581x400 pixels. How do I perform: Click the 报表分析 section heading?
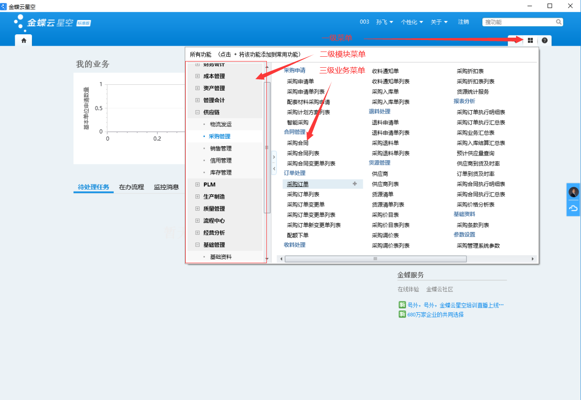[x=465, y=101]
